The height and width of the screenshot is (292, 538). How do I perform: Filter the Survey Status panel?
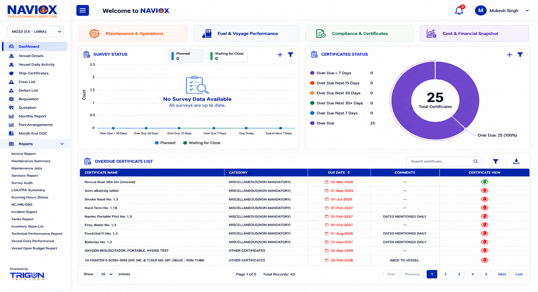(291, 55)
